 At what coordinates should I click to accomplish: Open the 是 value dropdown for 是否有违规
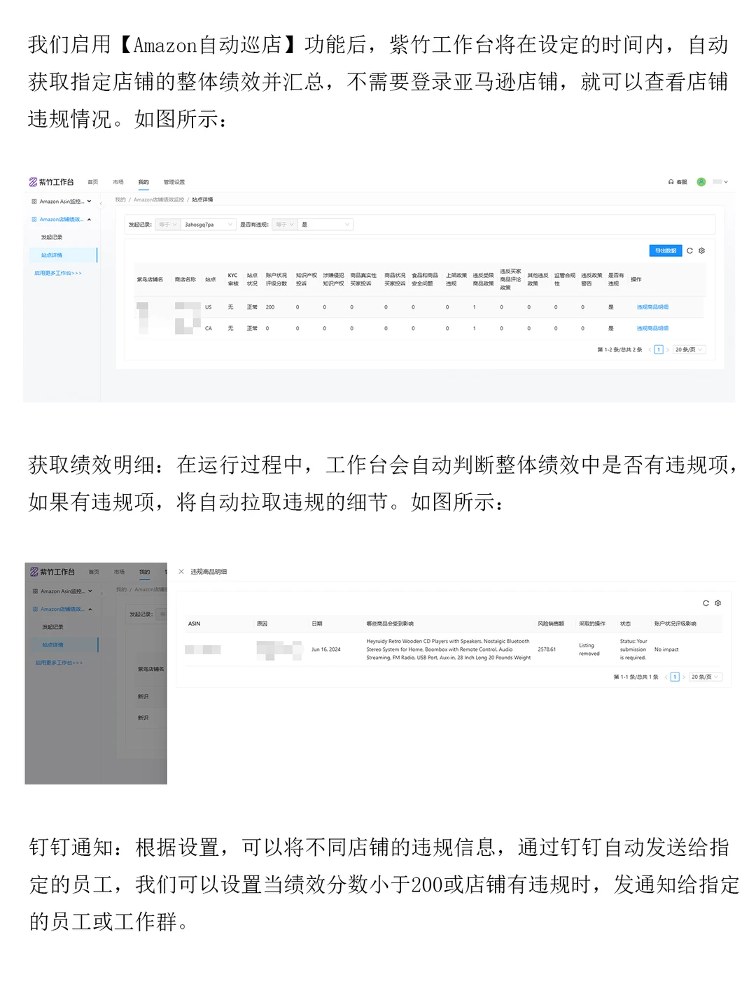[325, 224]
